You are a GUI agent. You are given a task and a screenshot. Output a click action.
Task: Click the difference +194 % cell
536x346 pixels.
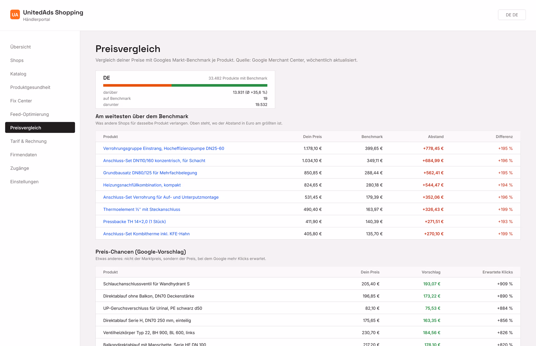click(x=505, y=185)
